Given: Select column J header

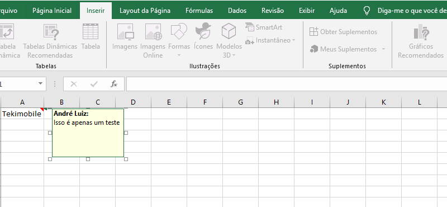Looking at the screenshot, I should (x=348, y=102).
